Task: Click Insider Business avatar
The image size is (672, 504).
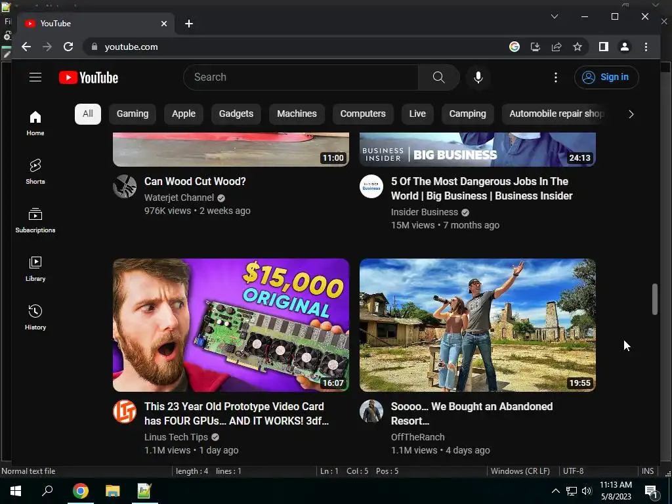Action: tap(371, 186)
